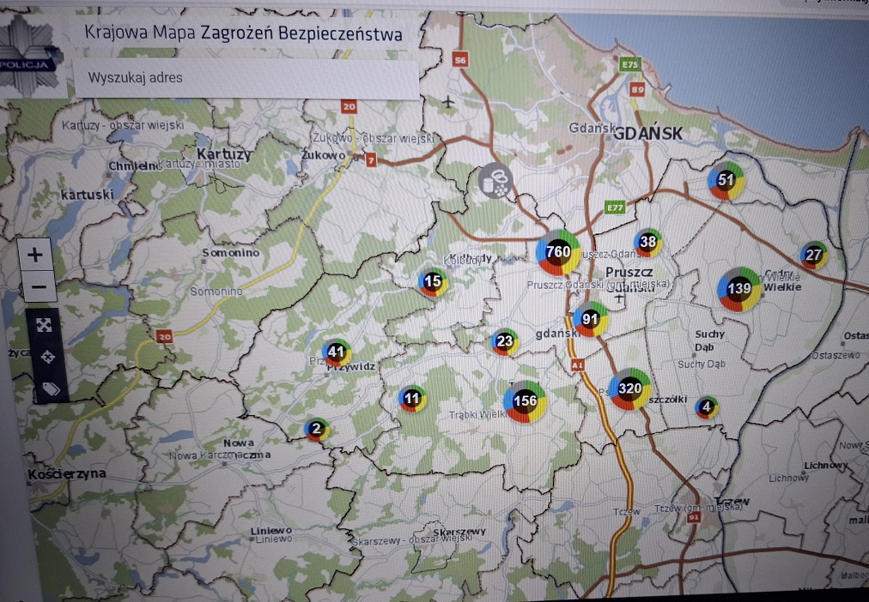Click the cluster marker labeled 27

click(x=813, y=255)
